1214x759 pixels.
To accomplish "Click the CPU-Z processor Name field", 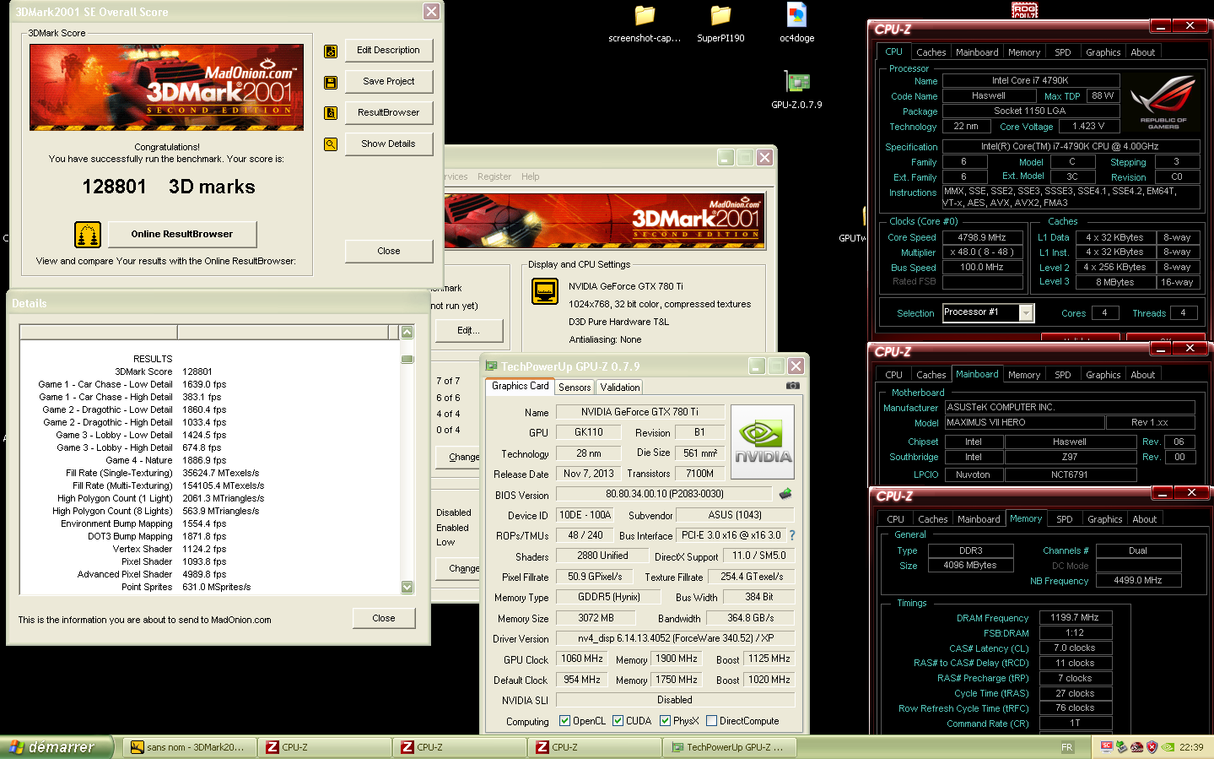I will [1030, 81].
